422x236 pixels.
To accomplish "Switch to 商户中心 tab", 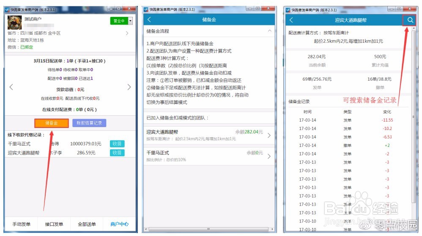I will [x=119, y=224].
